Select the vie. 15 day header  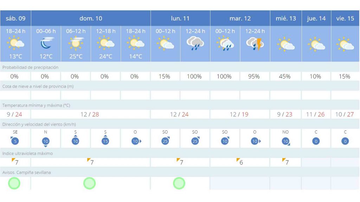pos(345,19)
